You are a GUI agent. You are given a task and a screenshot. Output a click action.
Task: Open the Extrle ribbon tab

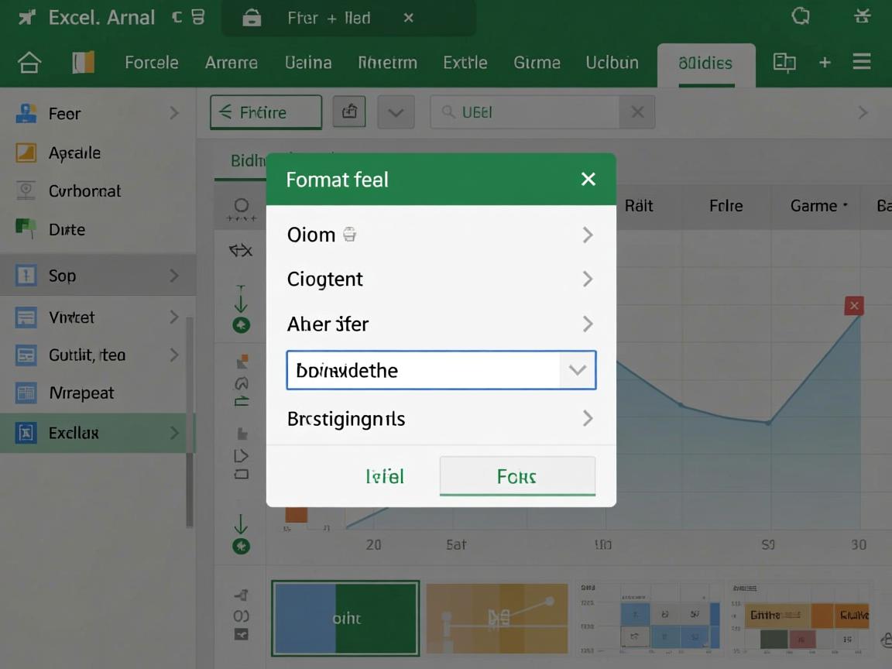coord(465,63)
